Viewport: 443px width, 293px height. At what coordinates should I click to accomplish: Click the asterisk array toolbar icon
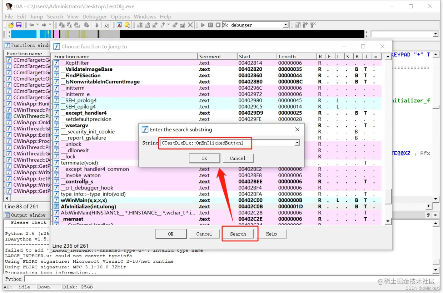(x=174, y=25)
